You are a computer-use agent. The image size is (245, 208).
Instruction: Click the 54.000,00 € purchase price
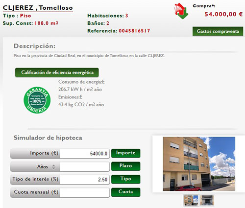coord(223,14)
